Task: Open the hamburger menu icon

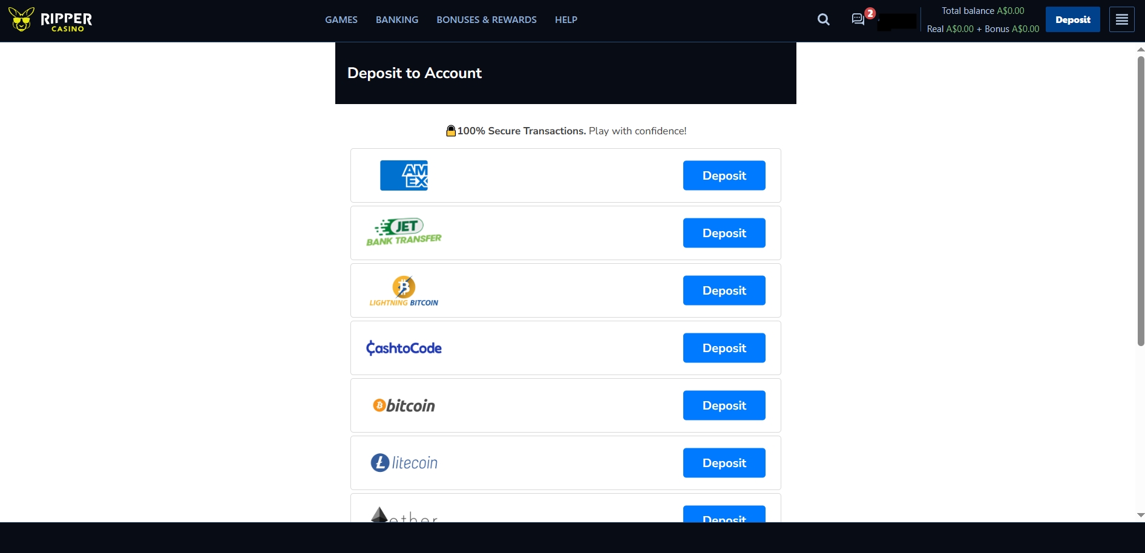Action: [1121, 19]
